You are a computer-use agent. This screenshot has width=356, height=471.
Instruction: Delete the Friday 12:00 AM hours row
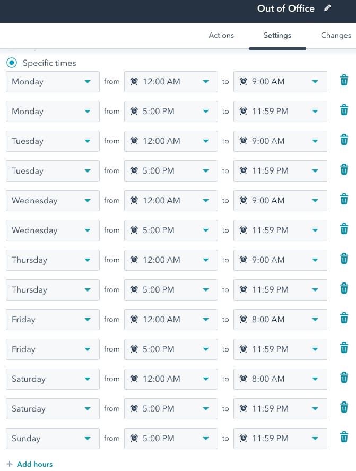344,318
